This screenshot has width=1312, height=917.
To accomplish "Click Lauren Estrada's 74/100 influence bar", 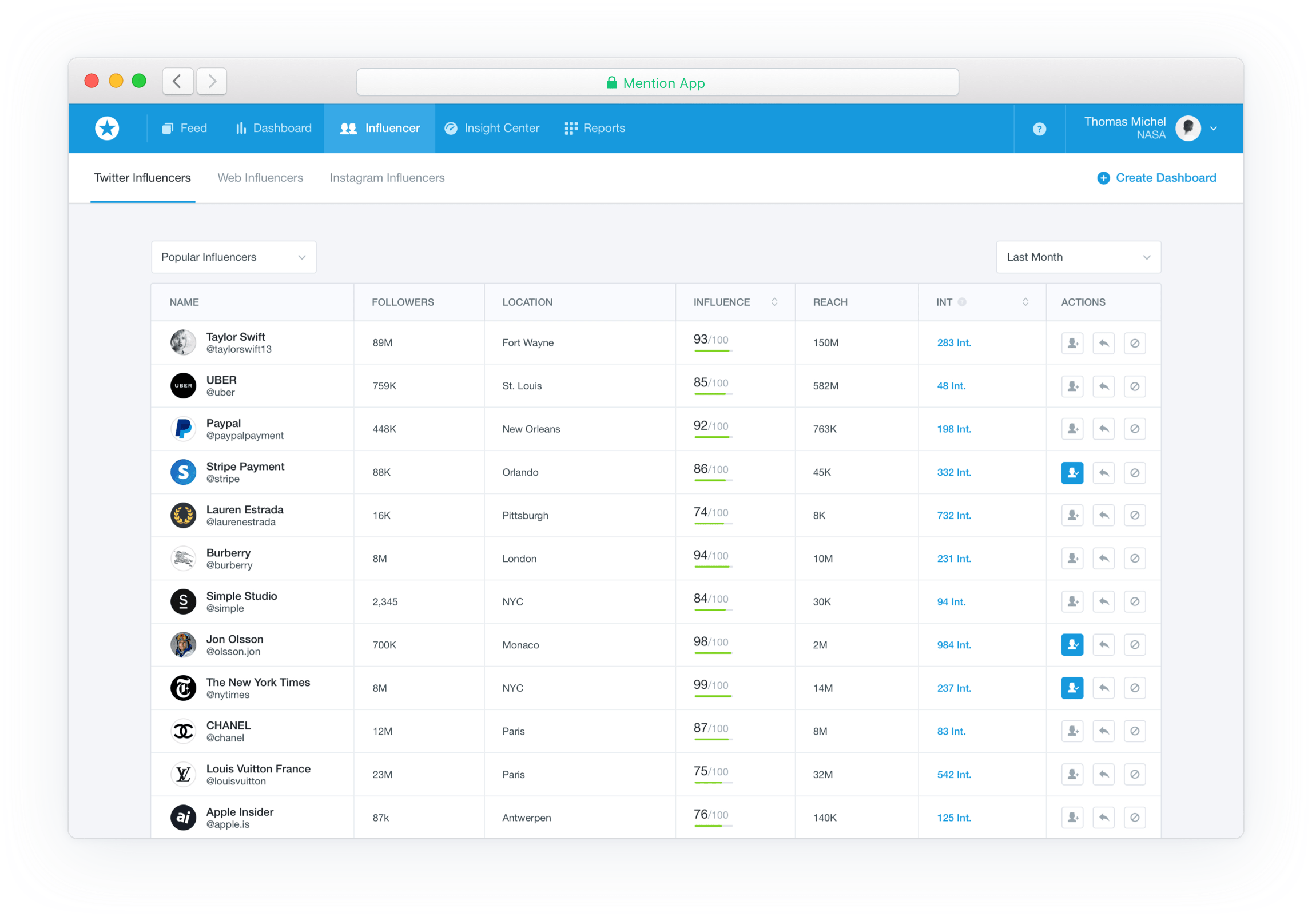I will tap(713, 523).
